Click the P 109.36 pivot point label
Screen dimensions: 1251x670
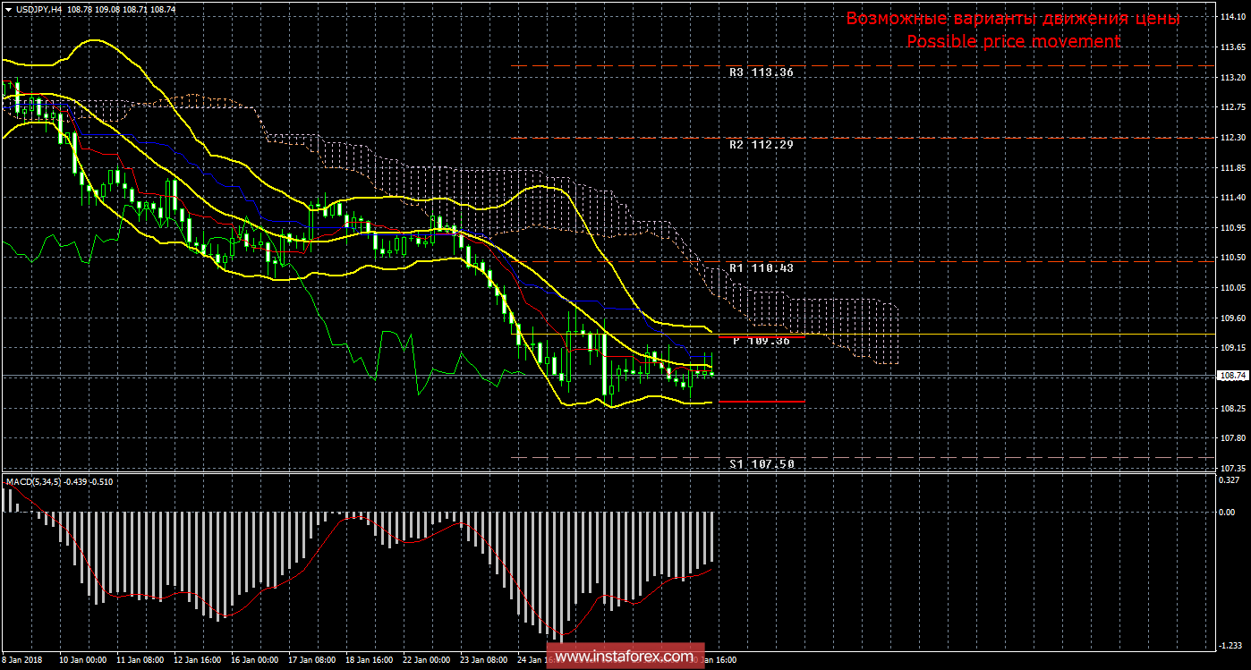click(762, 341)
